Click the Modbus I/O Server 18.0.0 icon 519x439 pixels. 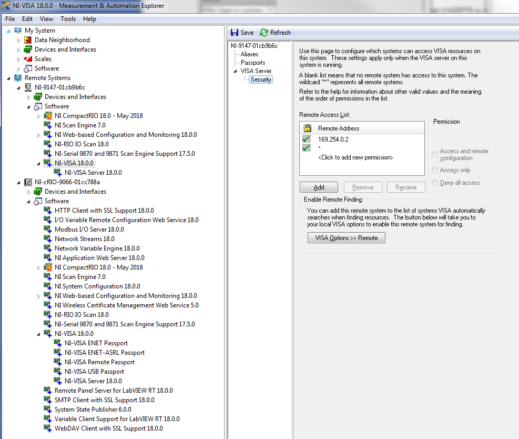(x=48, y=230)
